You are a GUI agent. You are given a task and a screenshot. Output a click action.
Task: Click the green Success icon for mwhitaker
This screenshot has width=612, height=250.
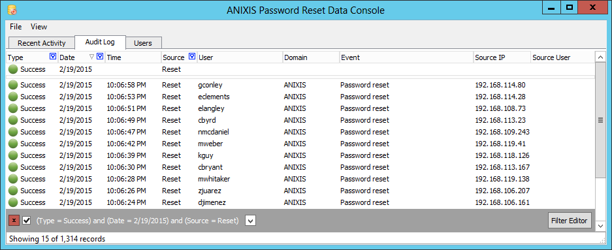(13, 179)
